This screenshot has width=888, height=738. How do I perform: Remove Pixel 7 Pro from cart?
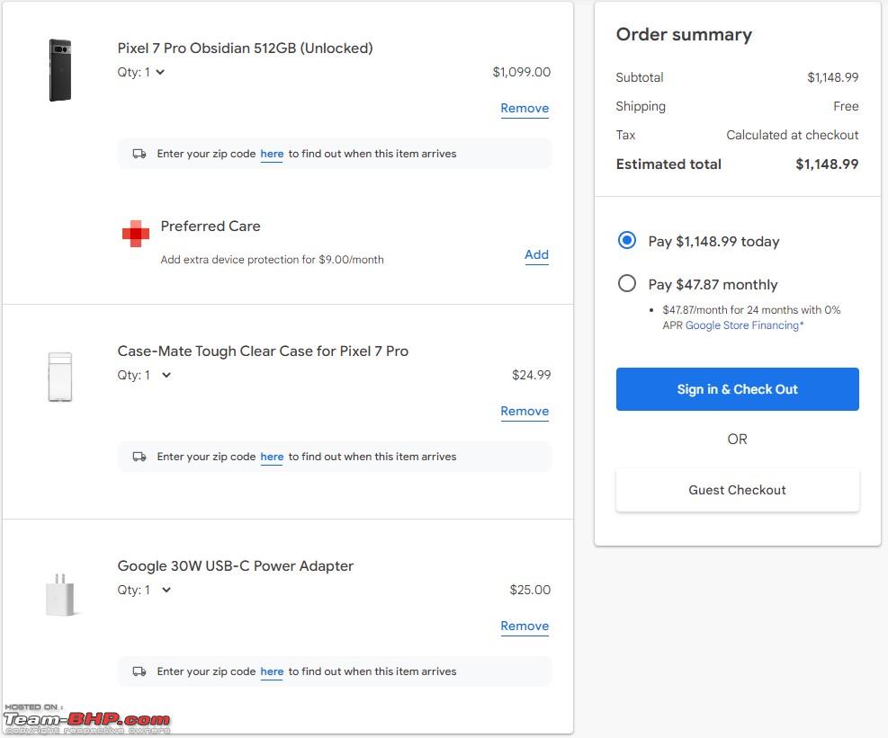point(525,109)
